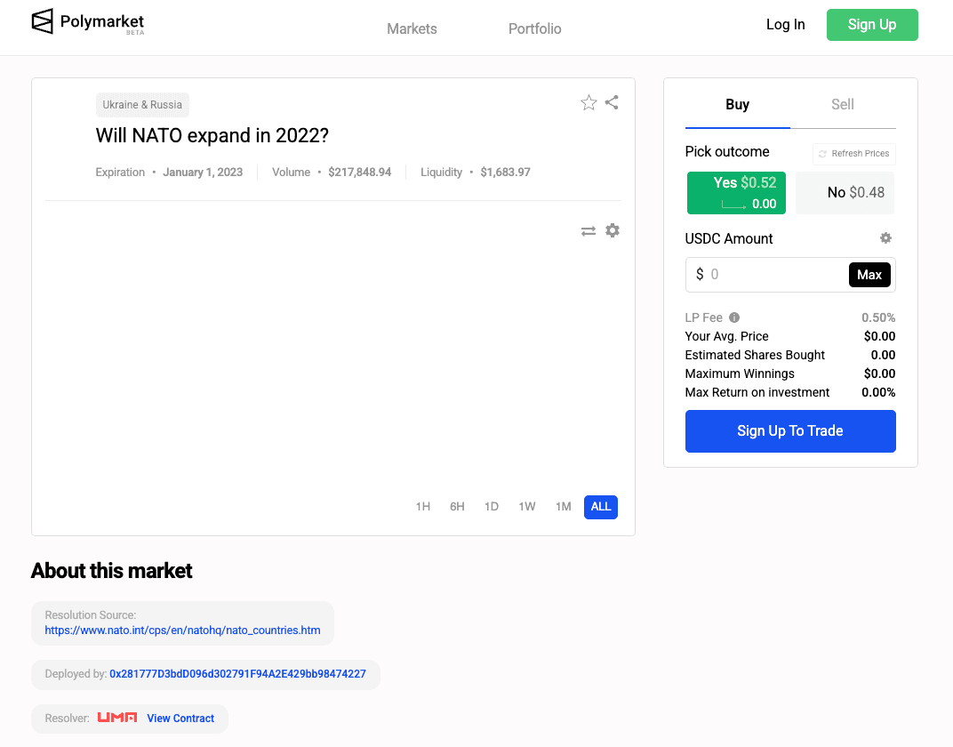Click the Max button in the amount field

[869, 274]
